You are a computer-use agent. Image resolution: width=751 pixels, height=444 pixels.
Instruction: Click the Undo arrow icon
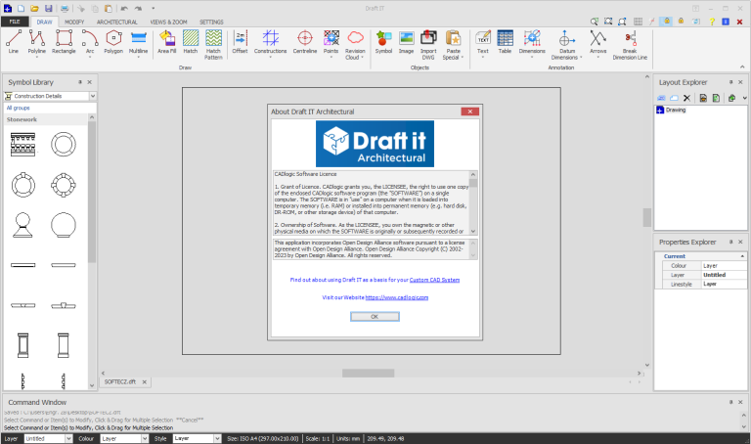tap(124, 8)
